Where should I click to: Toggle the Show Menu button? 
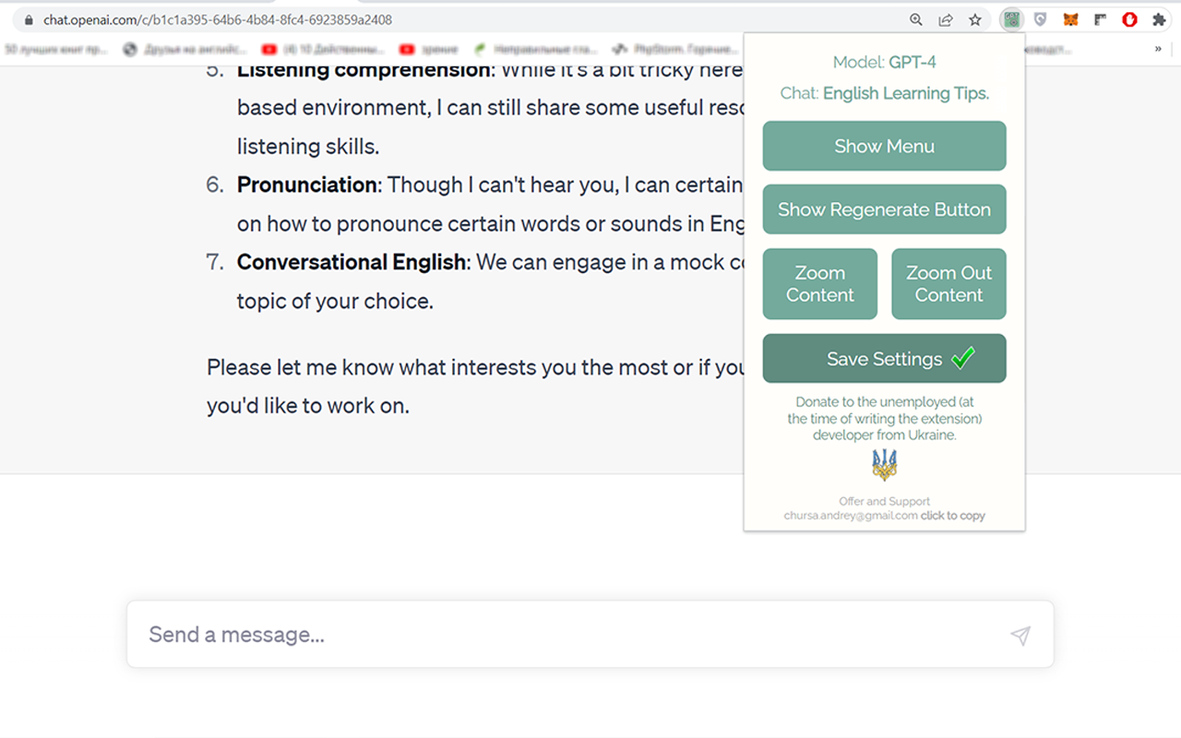click(884, 146)
